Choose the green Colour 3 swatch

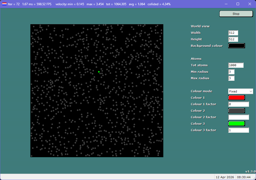236,124
